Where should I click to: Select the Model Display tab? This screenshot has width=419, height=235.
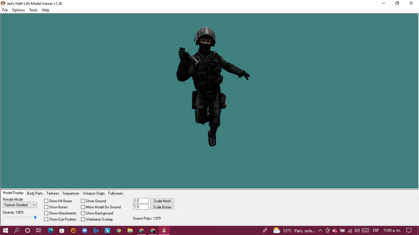click(x=13, y=193)
